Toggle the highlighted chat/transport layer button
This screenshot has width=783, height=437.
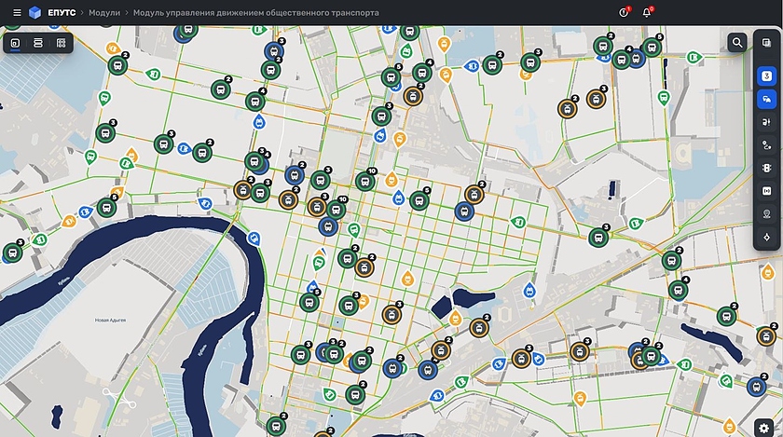pos(766,98)
